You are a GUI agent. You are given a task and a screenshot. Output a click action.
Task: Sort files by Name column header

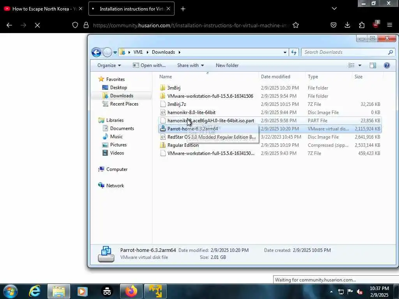(x=166, y=77)
